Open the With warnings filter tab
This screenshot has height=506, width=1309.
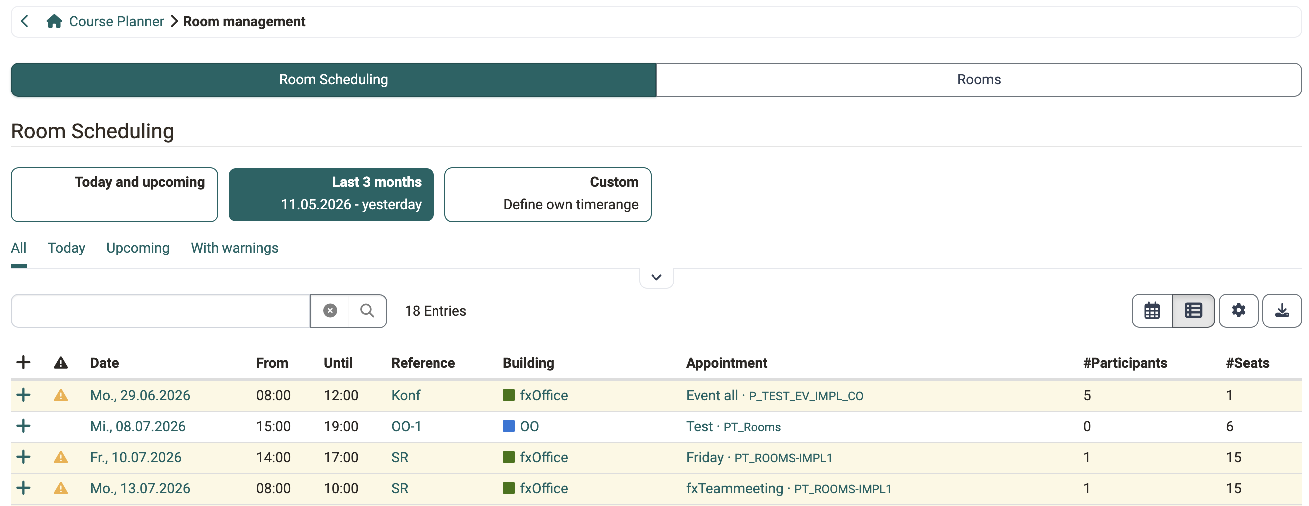235,248
